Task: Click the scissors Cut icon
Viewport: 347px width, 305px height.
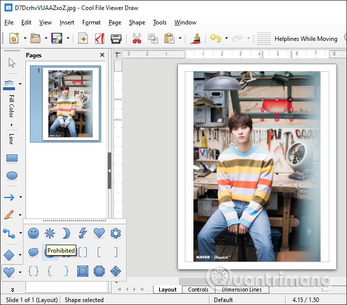Action: 137,38
